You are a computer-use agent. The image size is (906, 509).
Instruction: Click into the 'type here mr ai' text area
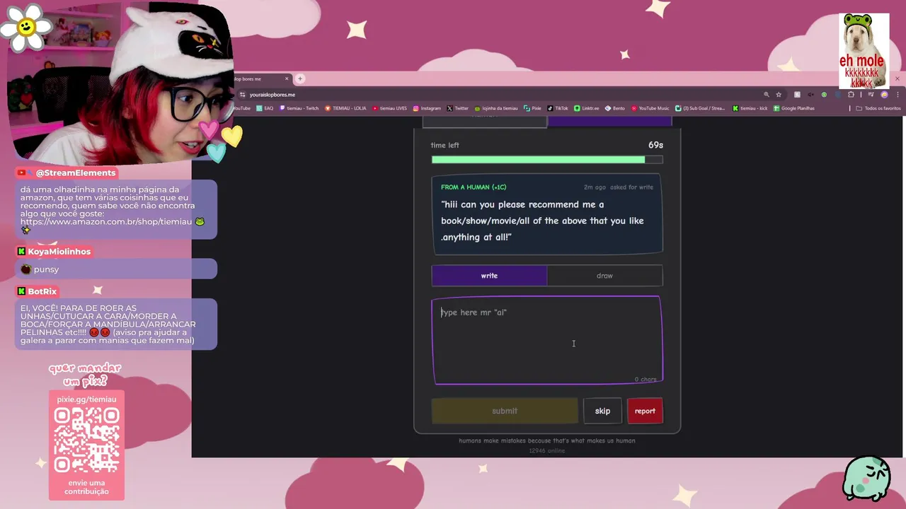tap(547, 340)
